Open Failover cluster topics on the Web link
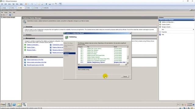Viewport: 195px width, 109px height. [x=35, y=60]
